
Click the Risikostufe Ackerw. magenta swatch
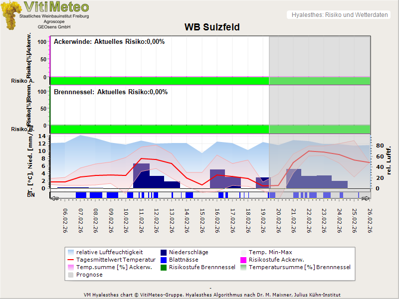pos(243,260)
